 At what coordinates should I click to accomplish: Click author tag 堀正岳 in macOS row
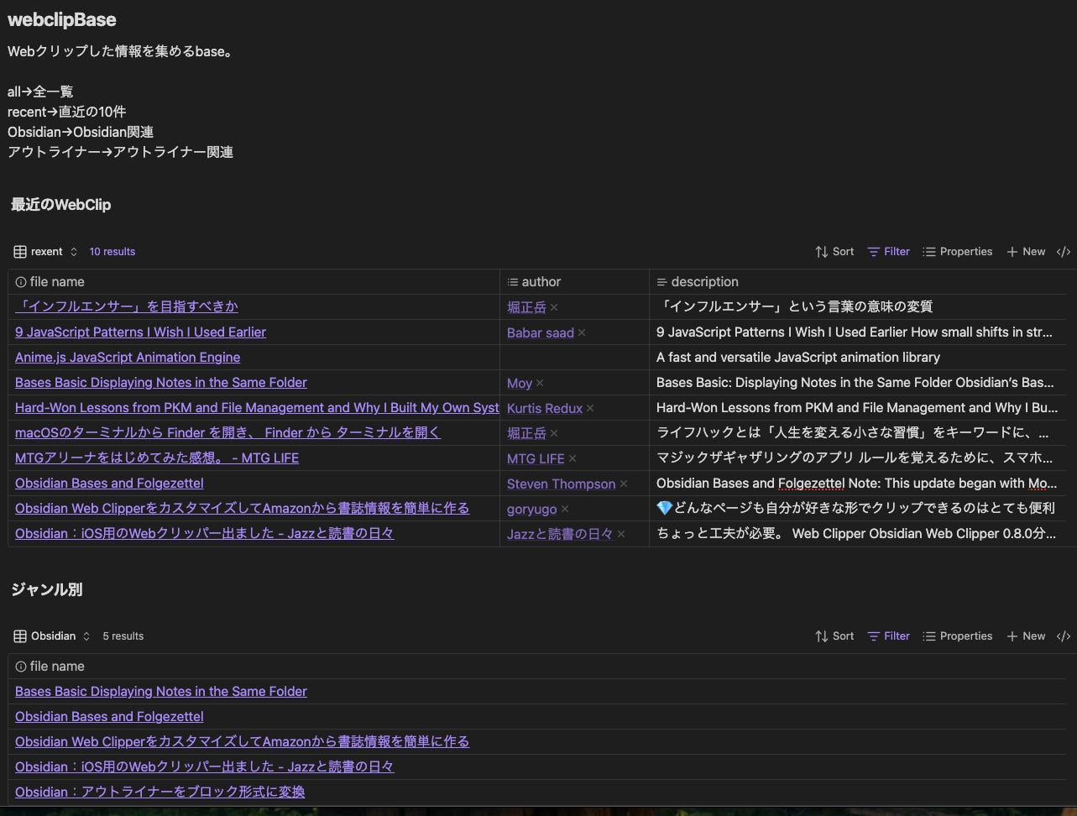[x=526, y=433]
